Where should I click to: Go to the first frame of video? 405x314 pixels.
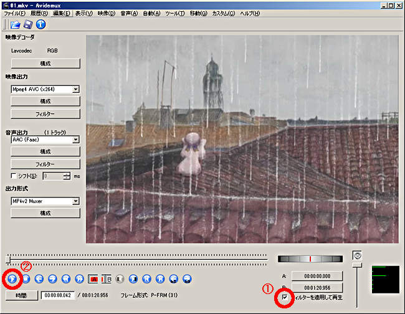(146, 279)
